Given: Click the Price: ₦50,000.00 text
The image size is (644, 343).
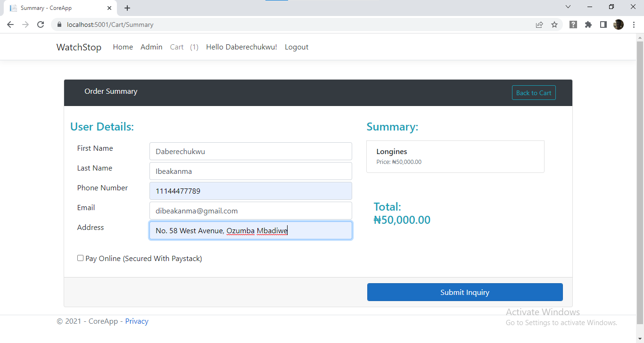Looking at the screenshot, I should click(399, 162).
